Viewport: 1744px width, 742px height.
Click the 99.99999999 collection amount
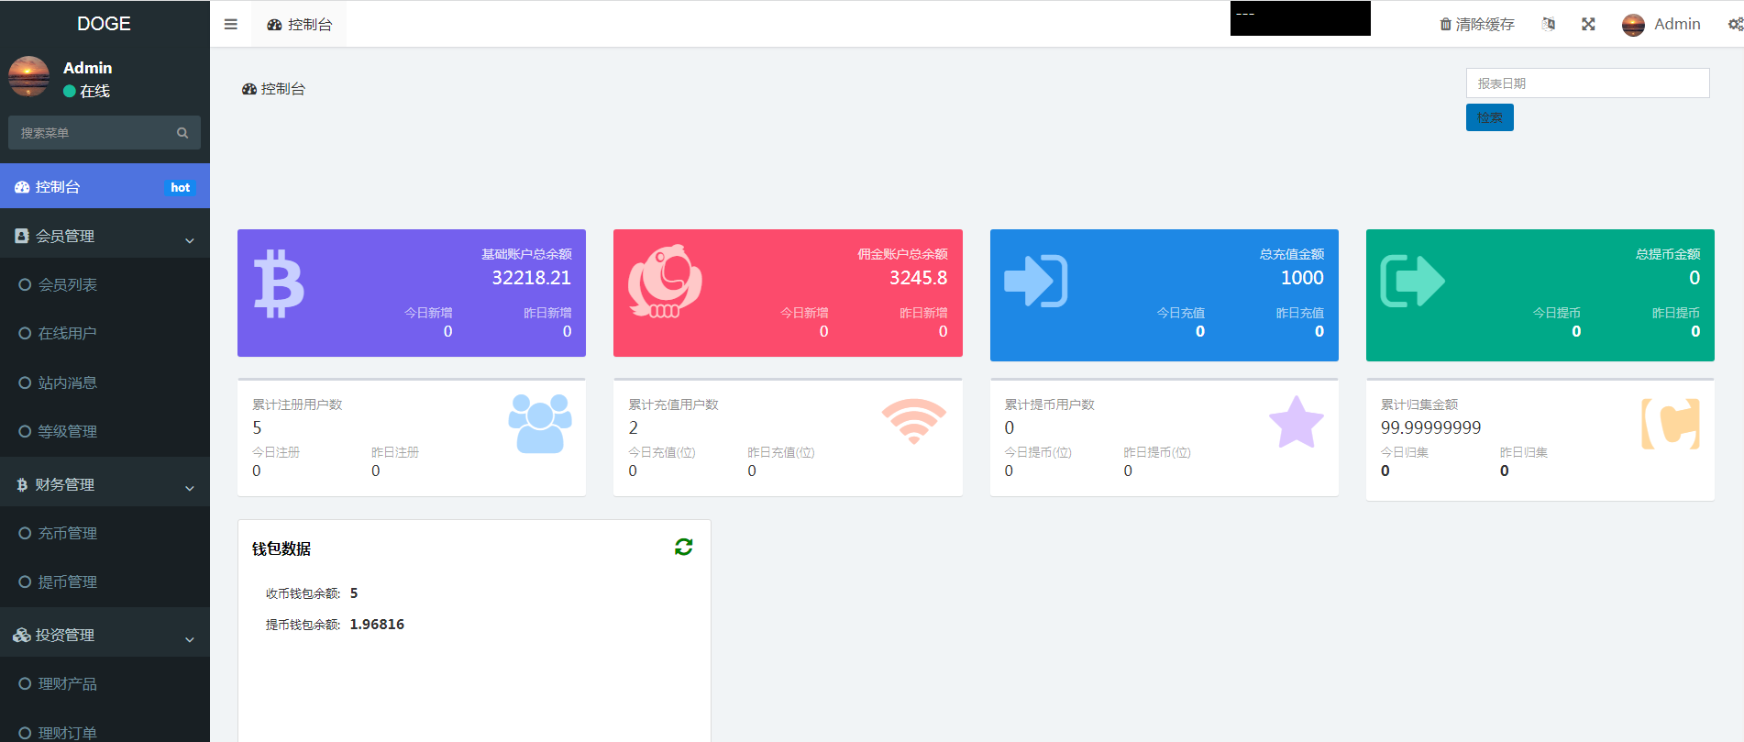tap(1430, 427)
